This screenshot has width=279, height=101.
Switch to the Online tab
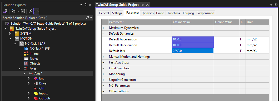pyautogui.click(x=160, y=13)
